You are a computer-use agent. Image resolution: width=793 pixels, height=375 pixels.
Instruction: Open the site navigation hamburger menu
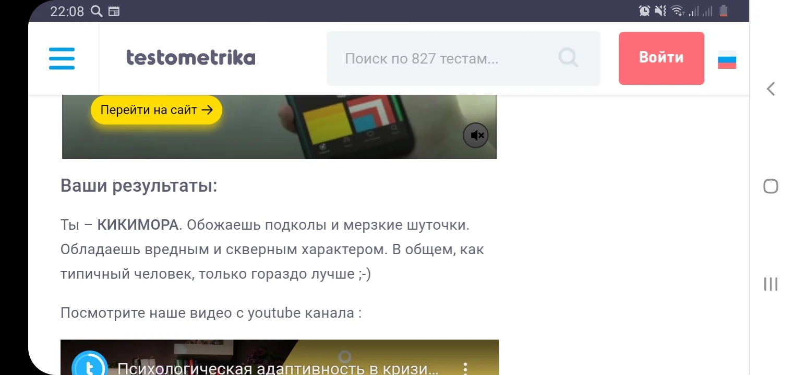(62, 58)
